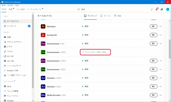
Task: Show the Web apps tab
Action: click(118, 16)
